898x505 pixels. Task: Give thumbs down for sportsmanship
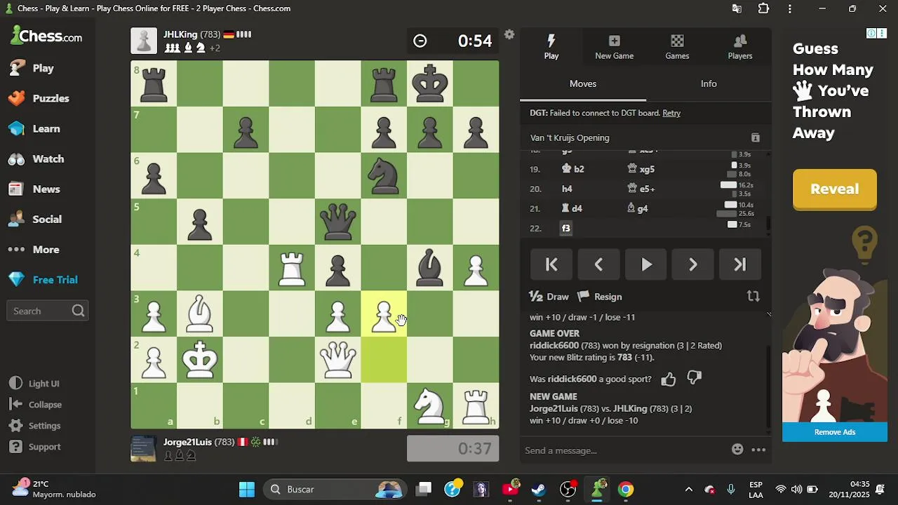pos(694,379)
